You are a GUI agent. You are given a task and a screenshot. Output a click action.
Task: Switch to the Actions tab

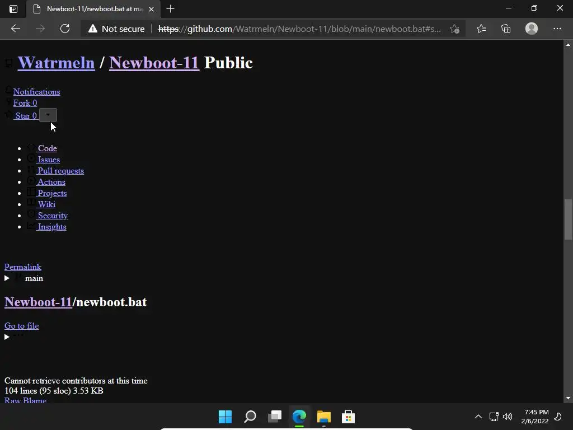tap(51, 182)
